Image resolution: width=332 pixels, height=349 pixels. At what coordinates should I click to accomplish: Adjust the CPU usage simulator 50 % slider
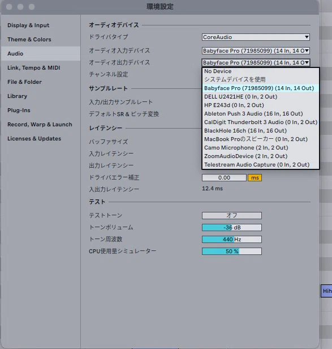pyautogui.click(x=232, y=252)
